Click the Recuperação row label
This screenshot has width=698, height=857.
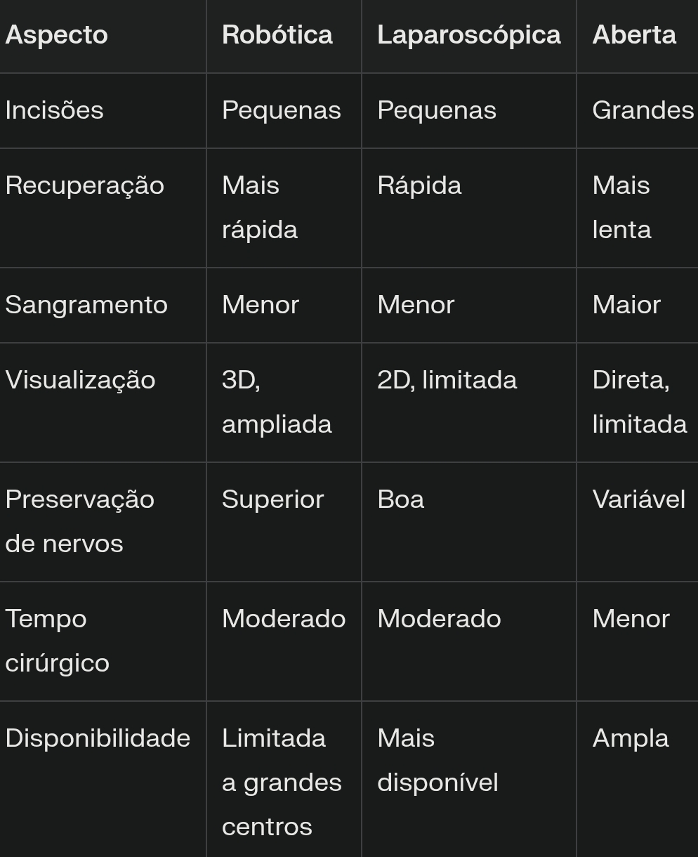84,186
